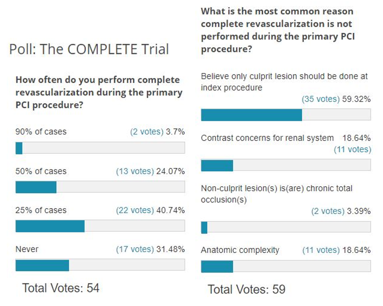Select the "Never" option label

pyautogui.click(x=27, y=249)
